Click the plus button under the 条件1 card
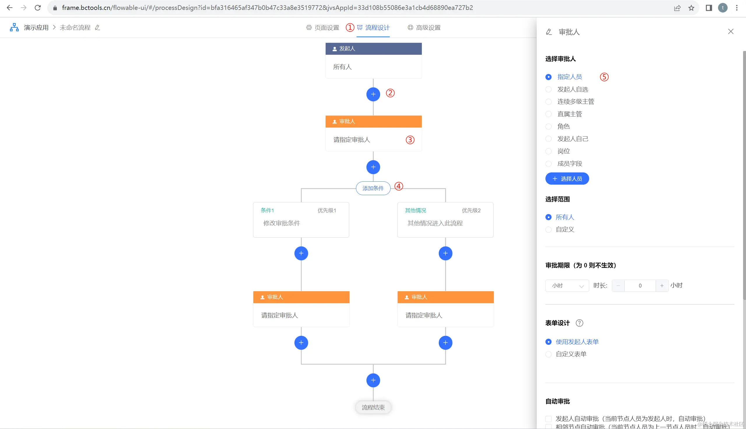The image size is (746, 429). [x=301, y=253]
